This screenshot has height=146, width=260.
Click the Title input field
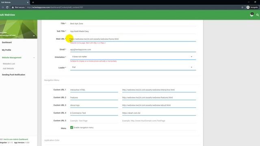133,24
